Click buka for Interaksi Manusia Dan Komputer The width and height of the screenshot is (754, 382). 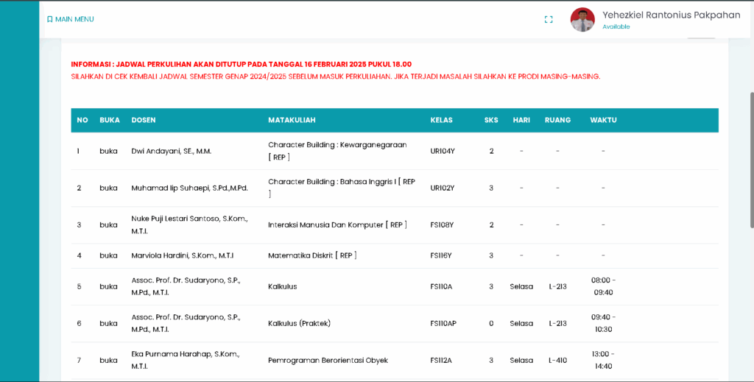pyautogui.click(x=108, y=224)
